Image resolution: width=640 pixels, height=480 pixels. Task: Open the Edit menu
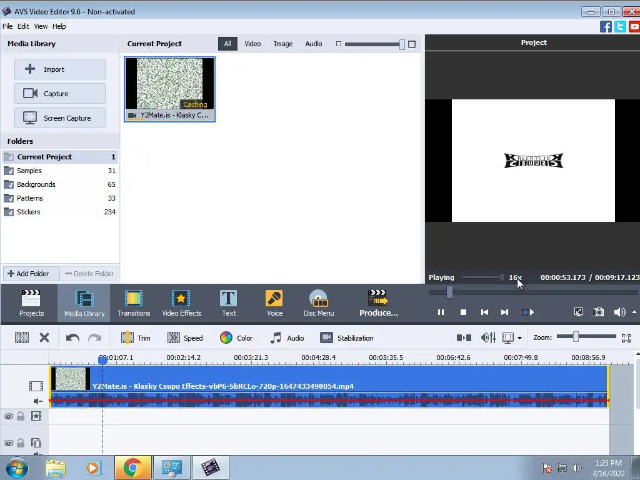(23, 26)
